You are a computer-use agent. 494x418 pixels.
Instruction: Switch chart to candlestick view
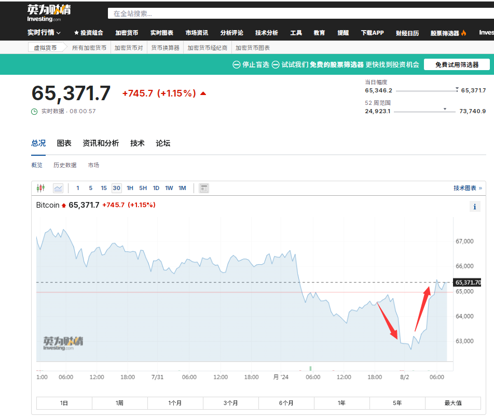pyautogui.click(x=41, y=188)
